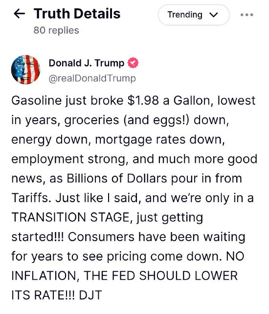Click the text (and eggs!) in post

tap(156, 120)
